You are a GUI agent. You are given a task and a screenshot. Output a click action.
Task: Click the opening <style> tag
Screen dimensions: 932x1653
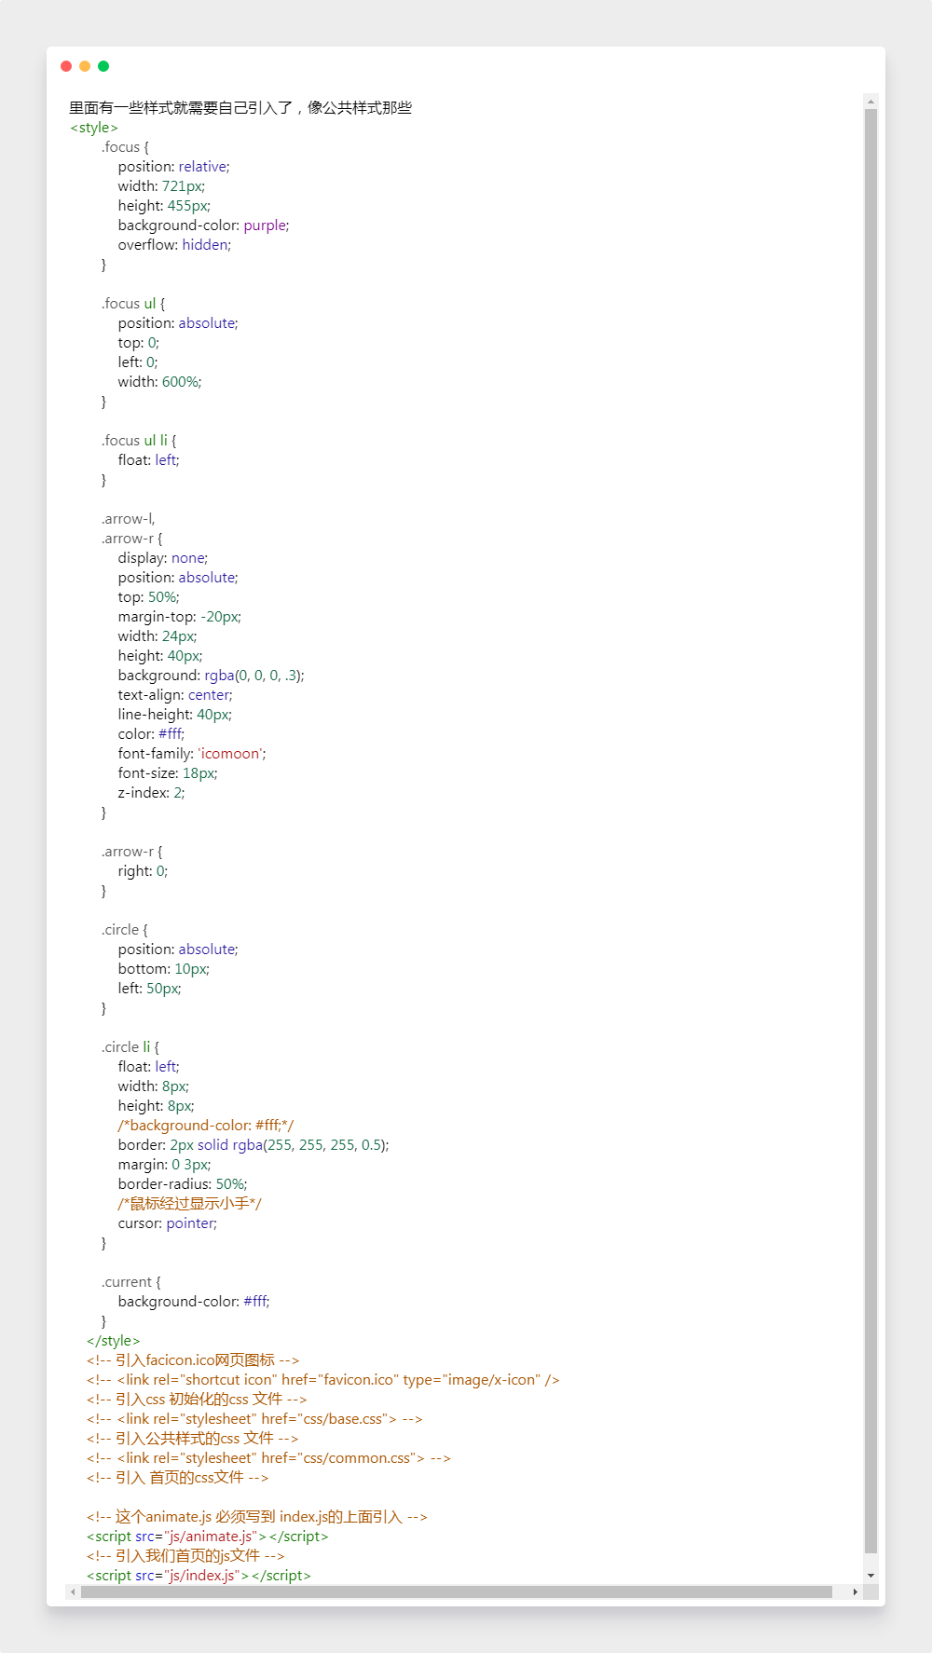[x=94, y=128]
